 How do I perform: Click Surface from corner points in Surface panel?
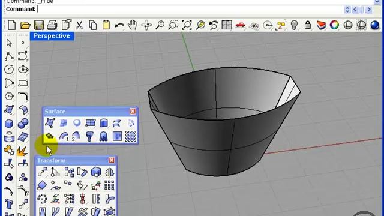50,123
